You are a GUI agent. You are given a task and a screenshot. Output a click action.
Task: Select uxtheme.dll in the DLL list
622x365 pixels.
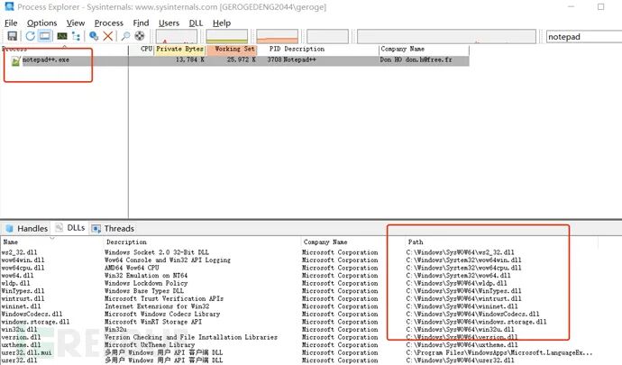pyautogui.click(x=21, y=345)
